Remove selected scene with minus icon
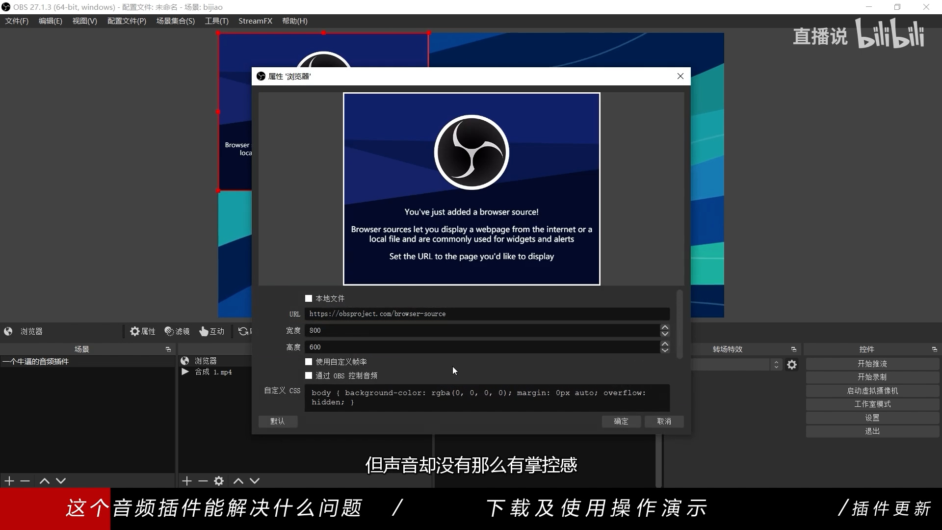 coord(25,481)
